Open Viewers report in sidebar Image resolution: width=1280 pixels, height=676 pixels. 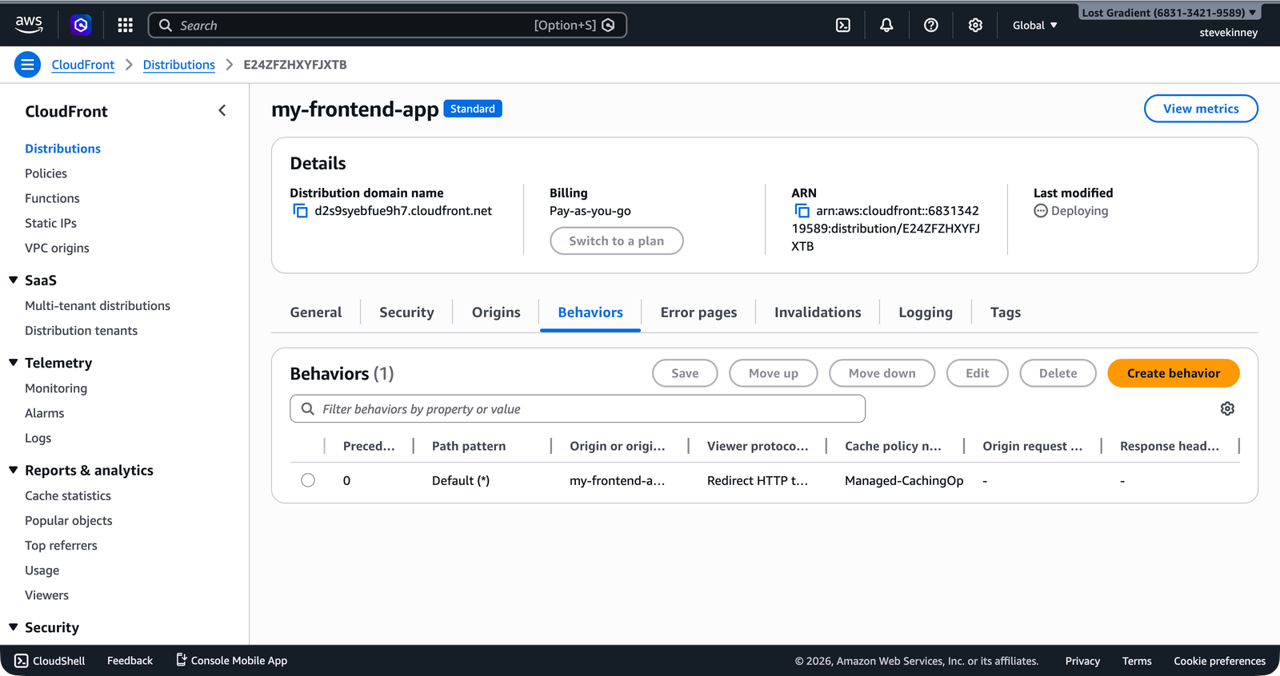pos(46,595)
